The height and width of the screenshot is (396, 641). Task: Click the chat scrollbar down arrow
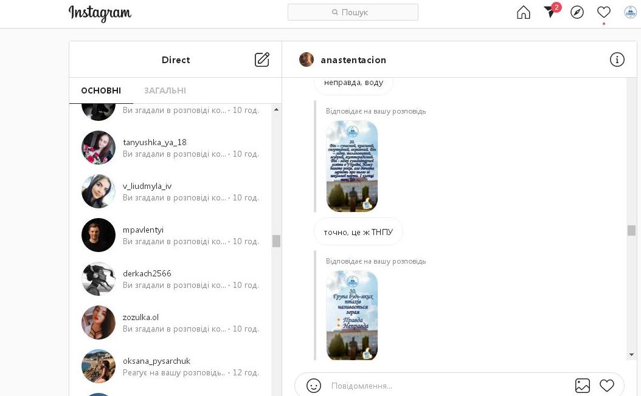(631, 355)
